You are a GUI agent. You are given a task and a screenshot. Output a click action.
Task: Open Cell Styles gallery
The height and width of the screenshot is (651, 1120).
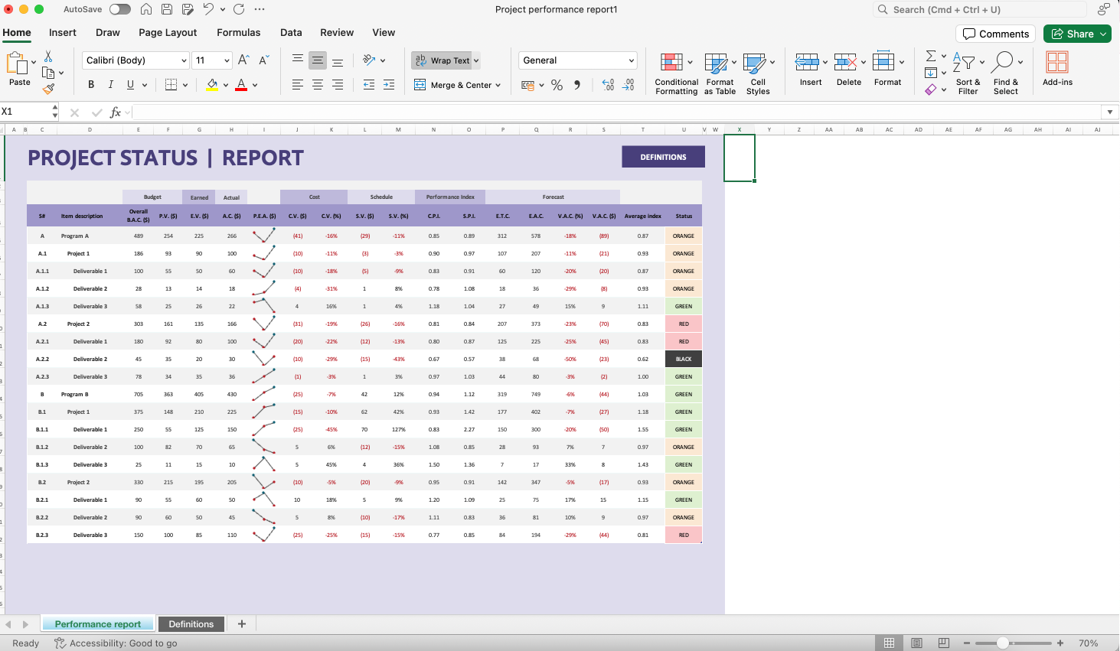pyautogui.click(x=758, y=73)
